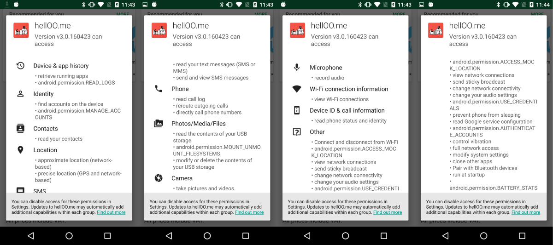The image size is (553, 245).
Task: Tap Recents square below the 11:44 screen
Action: [x=522, y=236]
